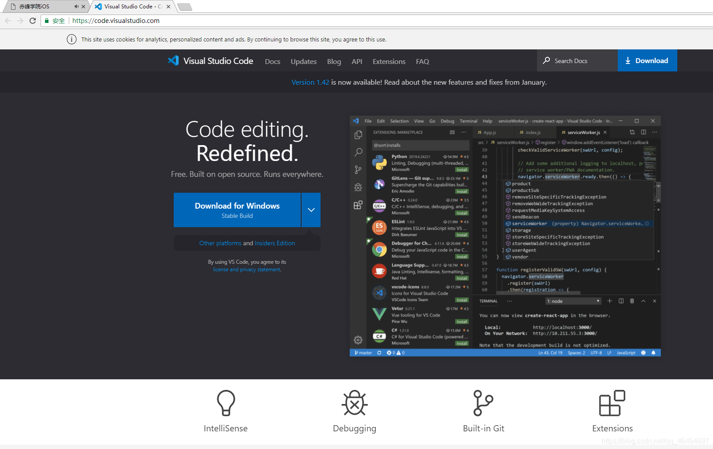
Task: Reload the page with refresh icon
Action: (33, 21)
